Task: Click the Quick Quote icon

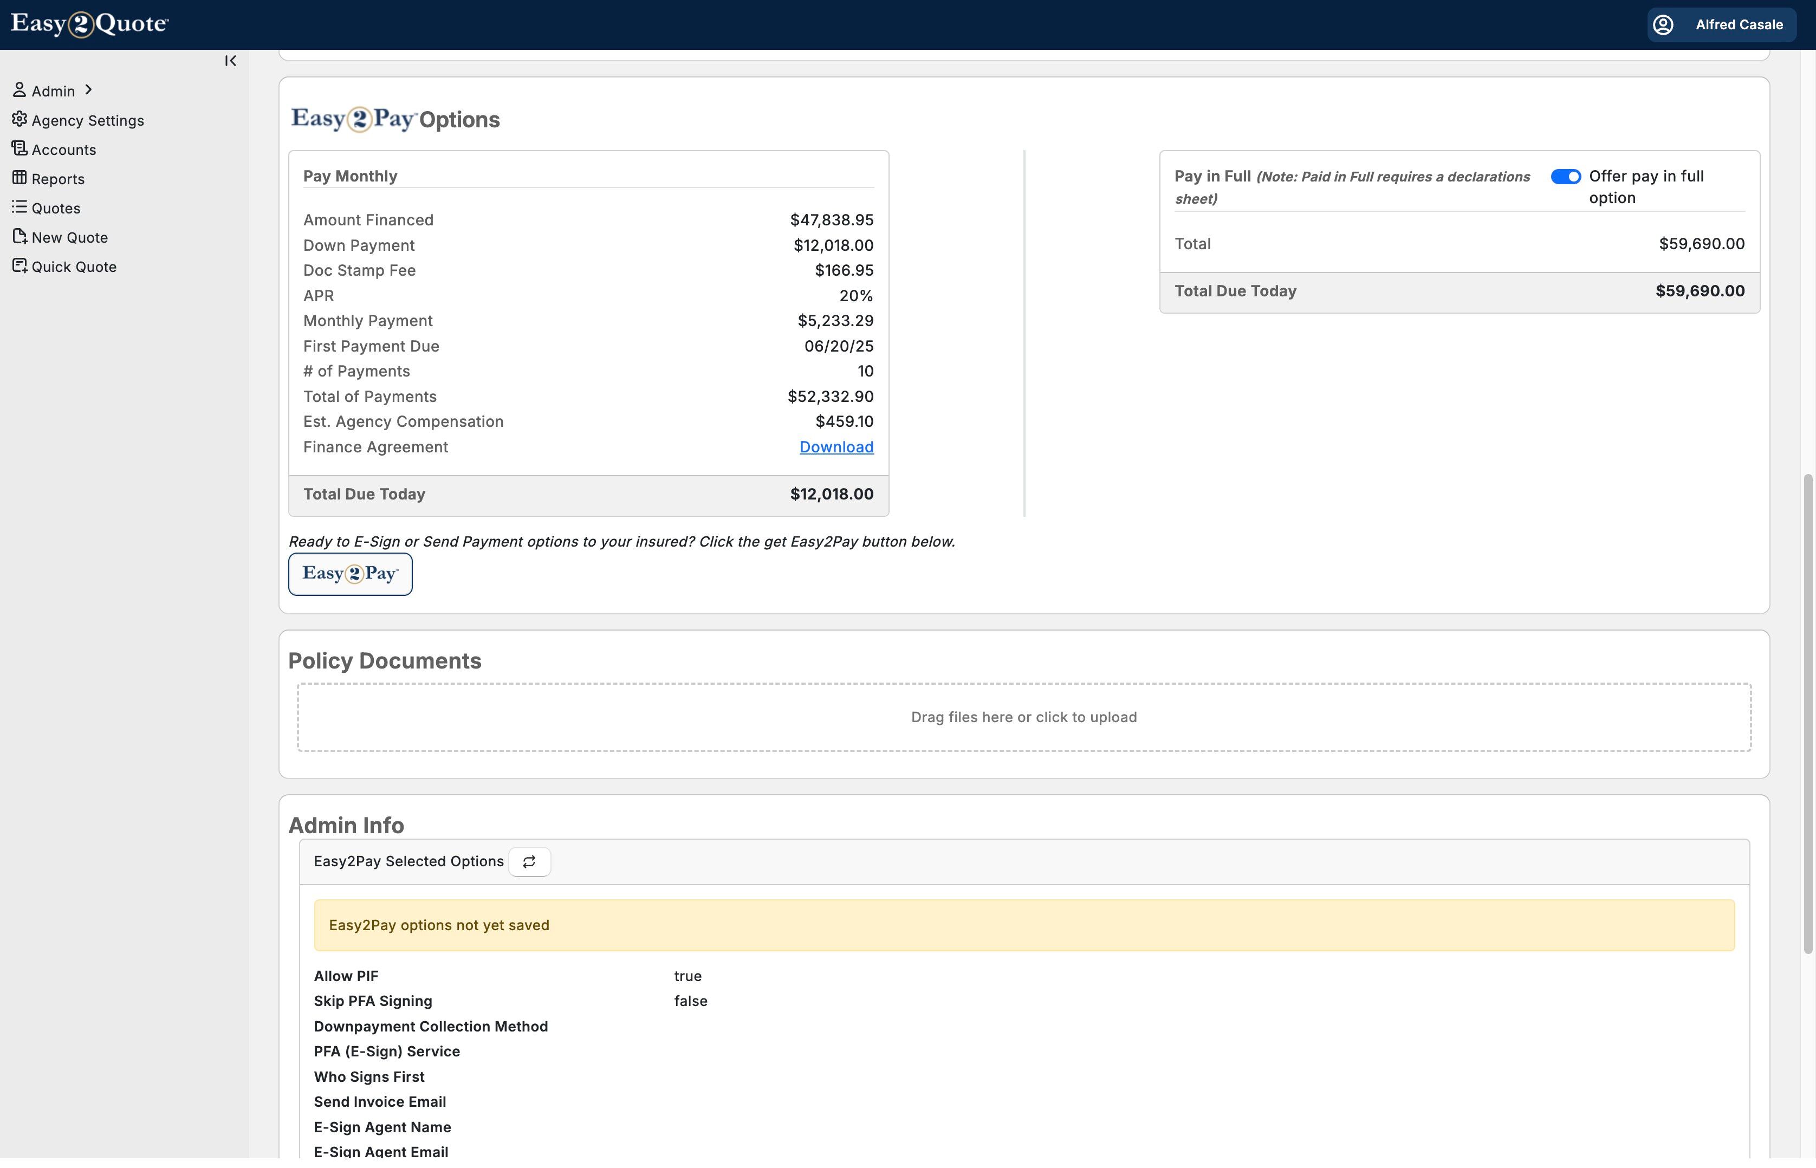Action: click(x=19, y=265)
